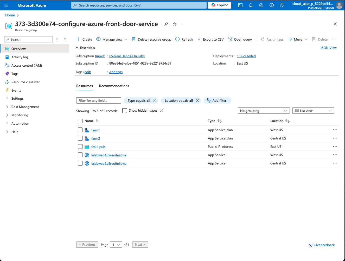Sort by Name column arrows
Screen dimensions: 345x261
point(98,121)
